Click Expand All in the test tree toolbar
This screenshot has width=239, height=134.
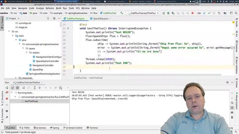[35, 88]
